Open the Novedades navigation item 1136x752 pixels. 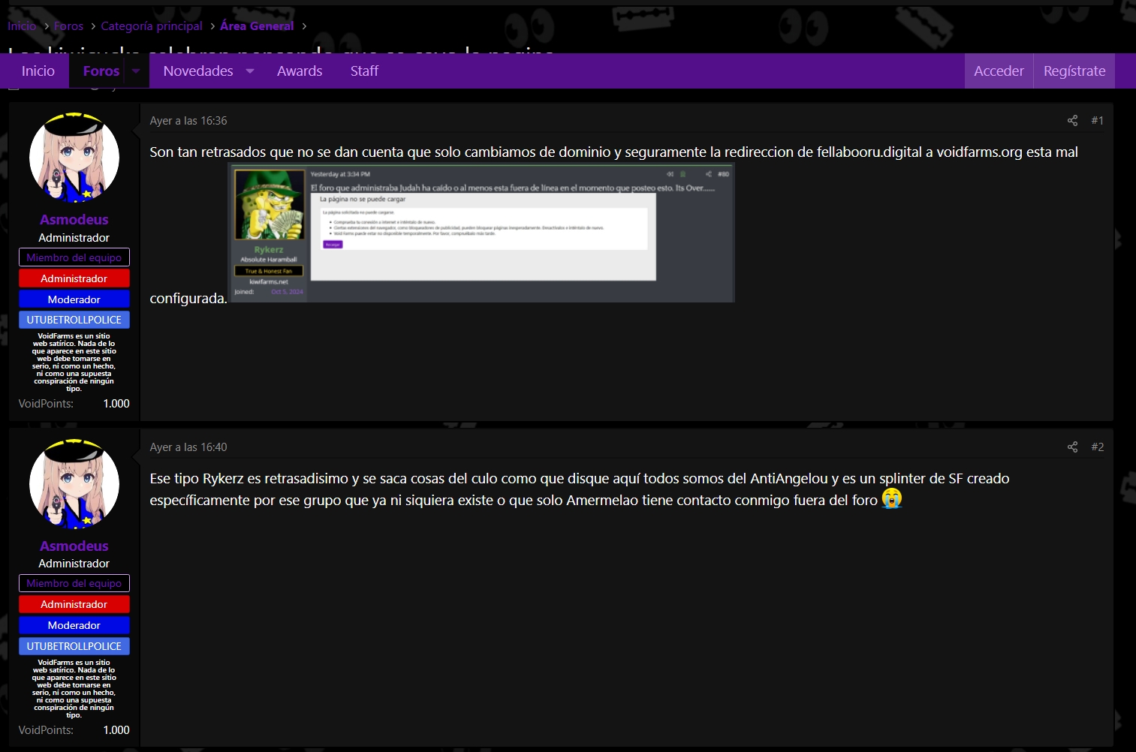198,71
